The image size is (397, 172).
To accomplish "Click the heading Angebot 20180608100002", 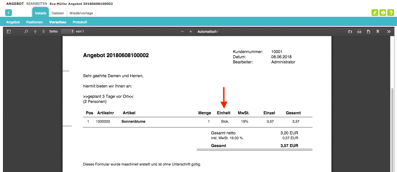I will click(x=116, y=56).
